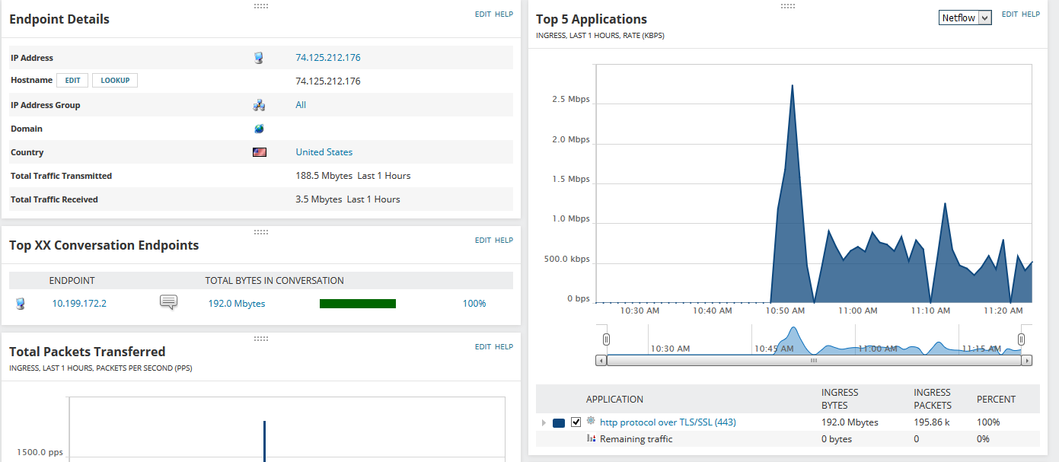Click the endpoint computer icon next to 10.199.172.2

(21, 304)
